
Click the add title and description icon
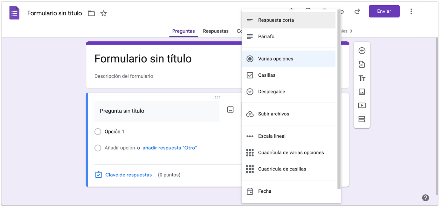[362, 78]
